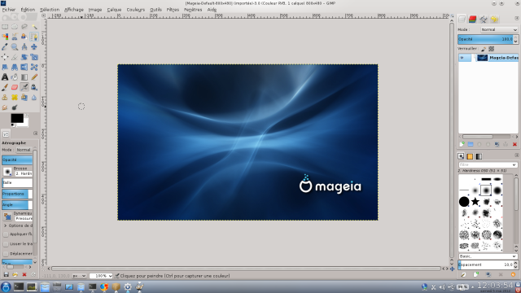
Task: Select the Text tool in the toolbox
Action: 5,77
